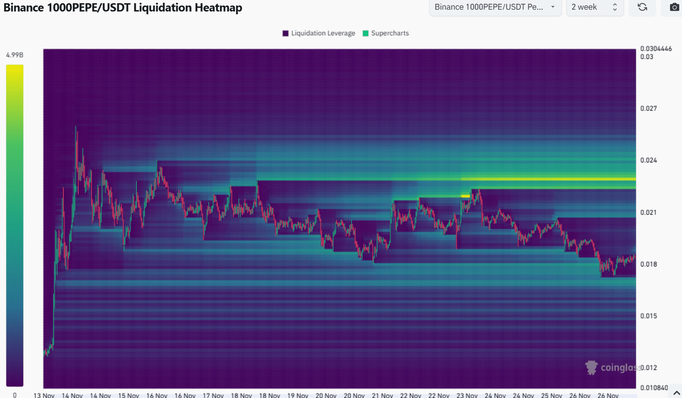Toggle the Liquidation Leverage legend entry

(319, 33)
